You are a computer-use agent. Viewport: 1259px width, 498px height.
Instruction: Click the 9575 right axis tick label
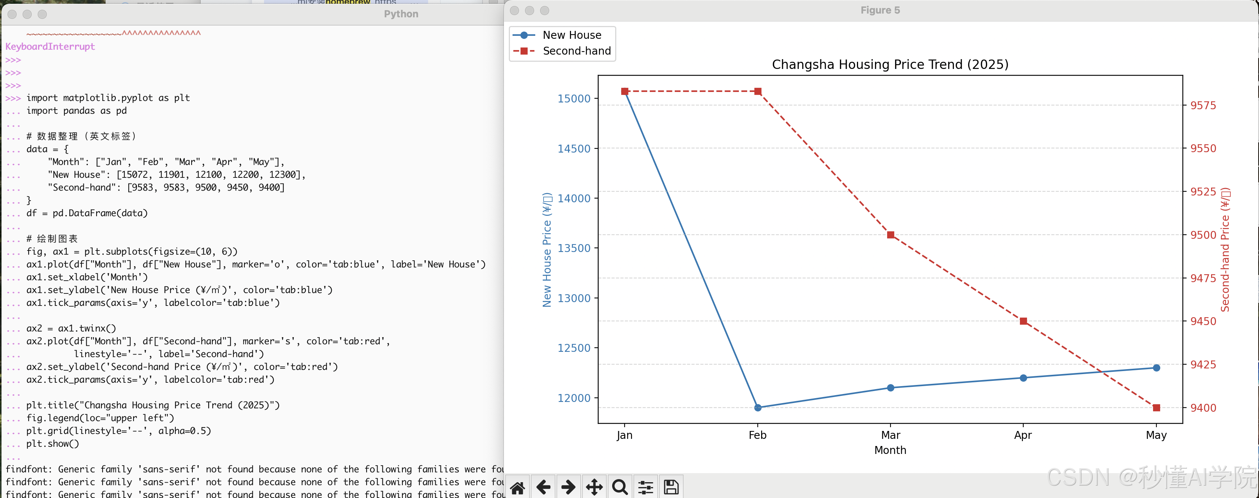point(1203,105)
